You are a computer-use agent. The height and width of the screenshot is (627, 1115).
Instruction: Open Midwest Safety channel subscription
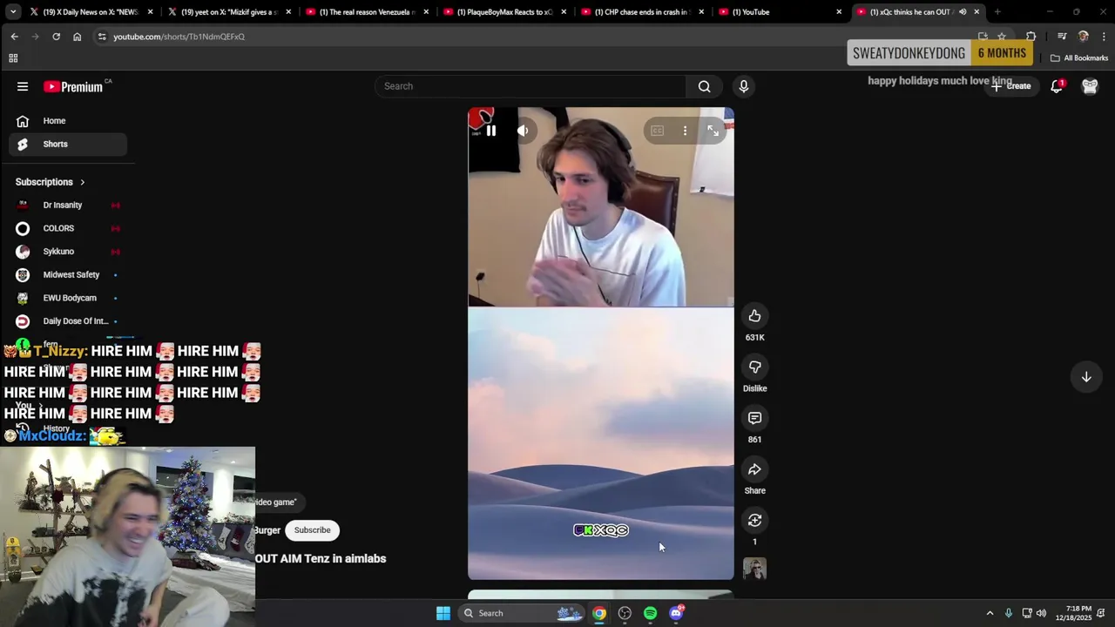coord(68,274)
